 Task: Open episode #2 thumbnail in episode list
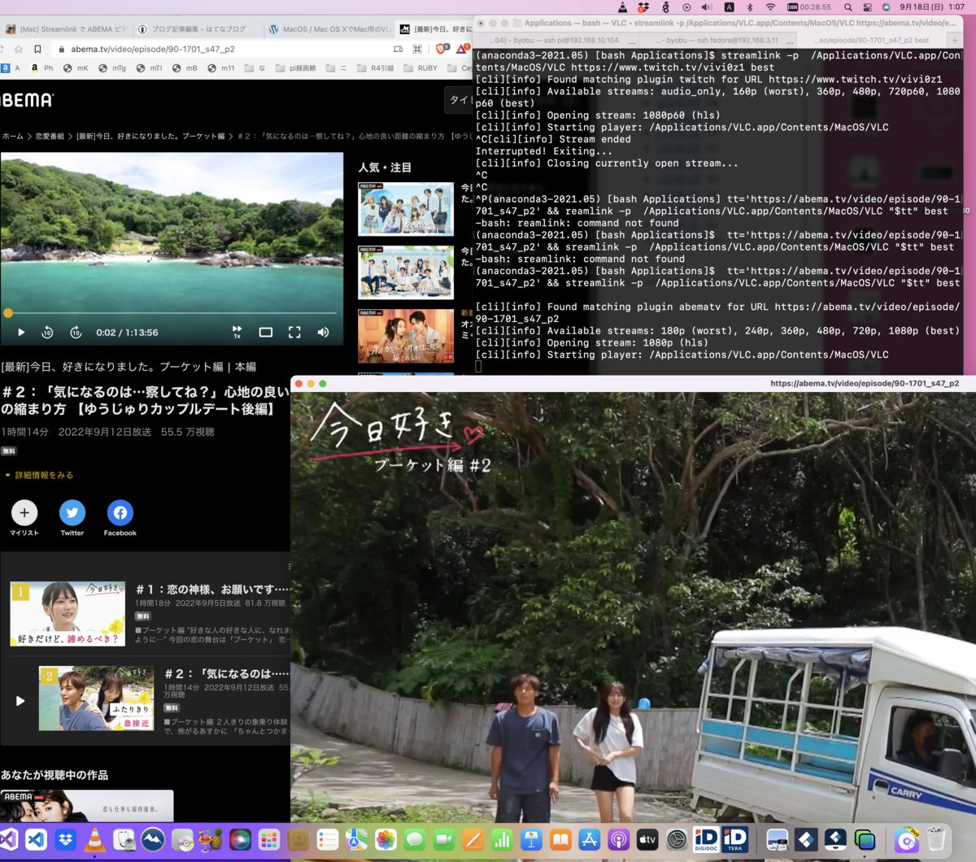point(96,698)
